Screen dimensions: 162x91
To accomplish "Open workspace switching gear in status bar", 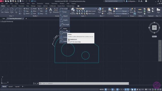I will [146, 89].
